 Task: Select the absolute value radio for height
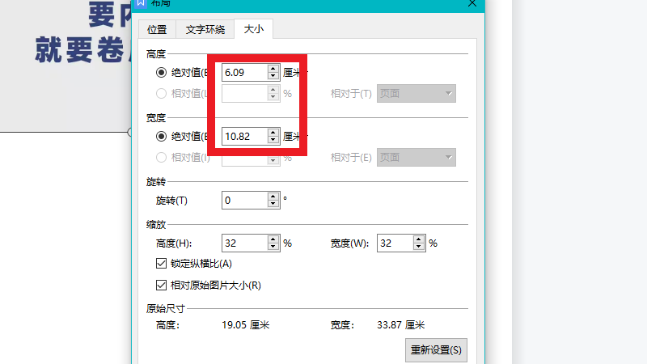pos(162,73)
